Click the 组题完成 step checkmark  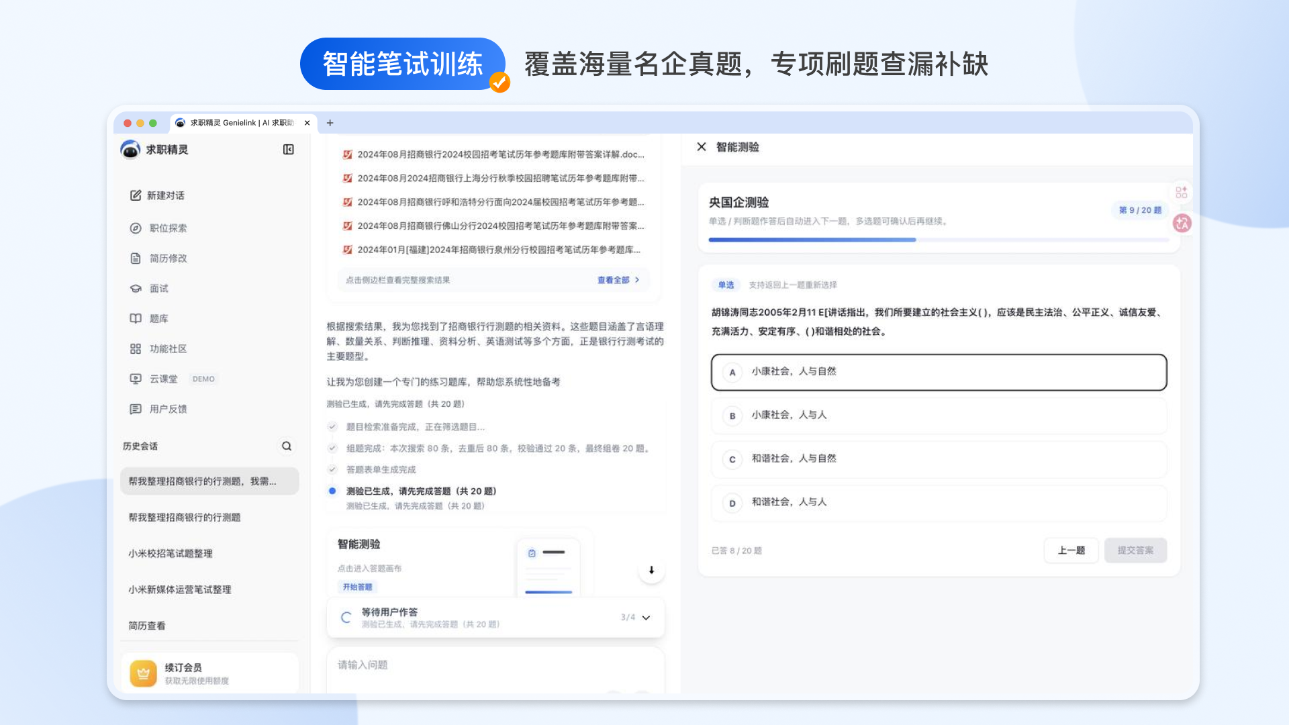point(332,448)
